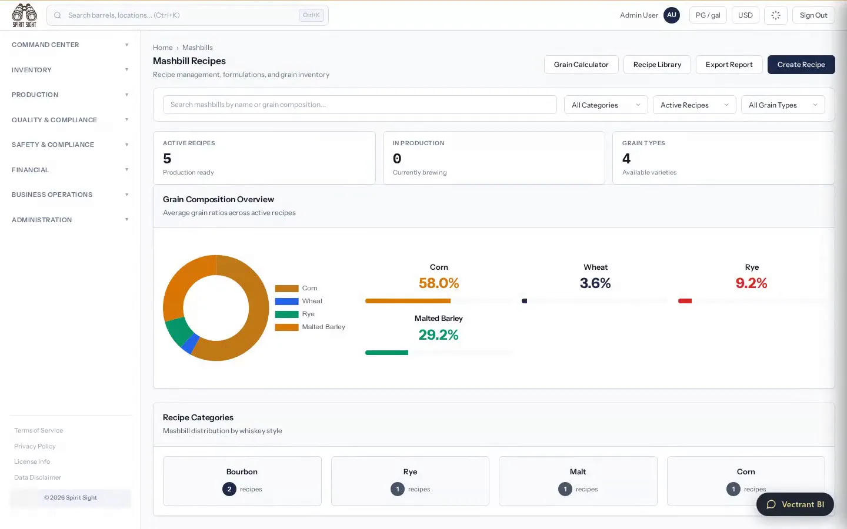Click the Create Recipe button
Screen dimensions: 847x529
[801, 65]
